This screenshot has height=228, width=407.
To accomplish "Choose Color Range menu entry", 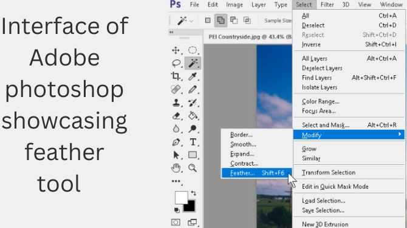I will tap(349, 101).
